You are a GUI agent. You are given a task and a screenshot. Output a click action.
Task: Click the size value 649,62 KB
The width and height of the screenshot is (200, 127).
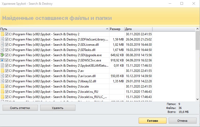pos(117,55)
